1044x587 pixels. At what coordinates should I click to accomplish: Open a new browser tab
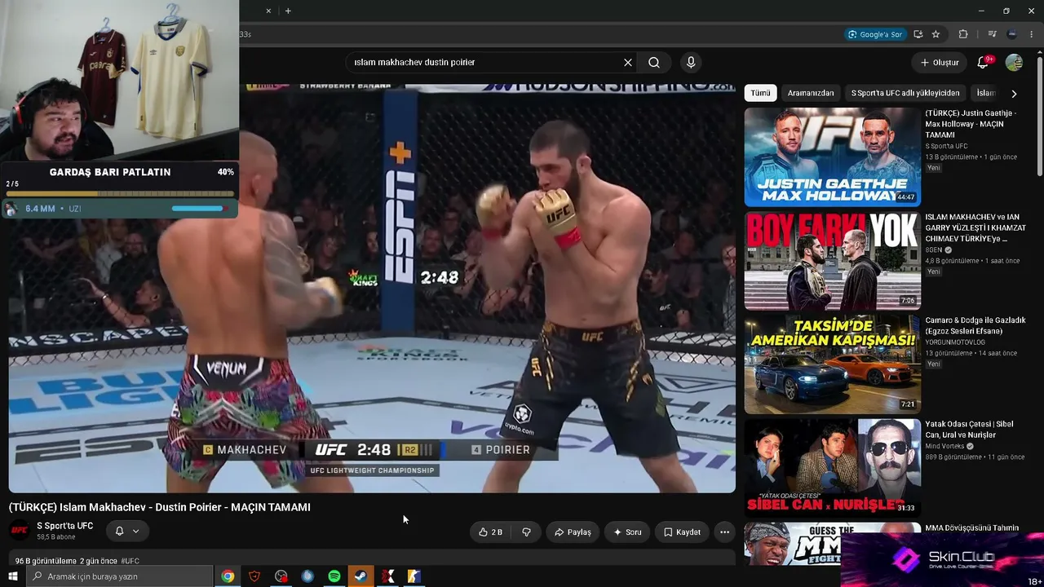pos(288,11)
